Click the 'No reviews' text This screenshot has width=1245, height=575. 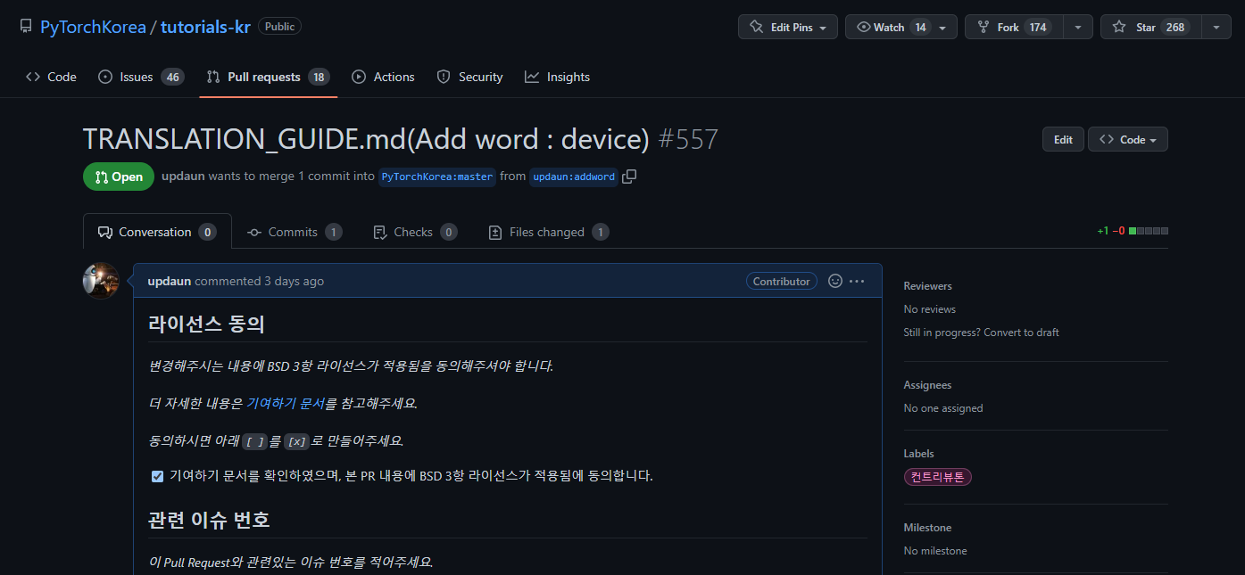929,309
